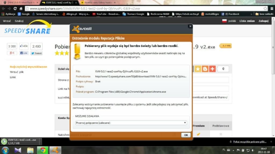
Task: Click the file rating stars
Action: (62, 53)
